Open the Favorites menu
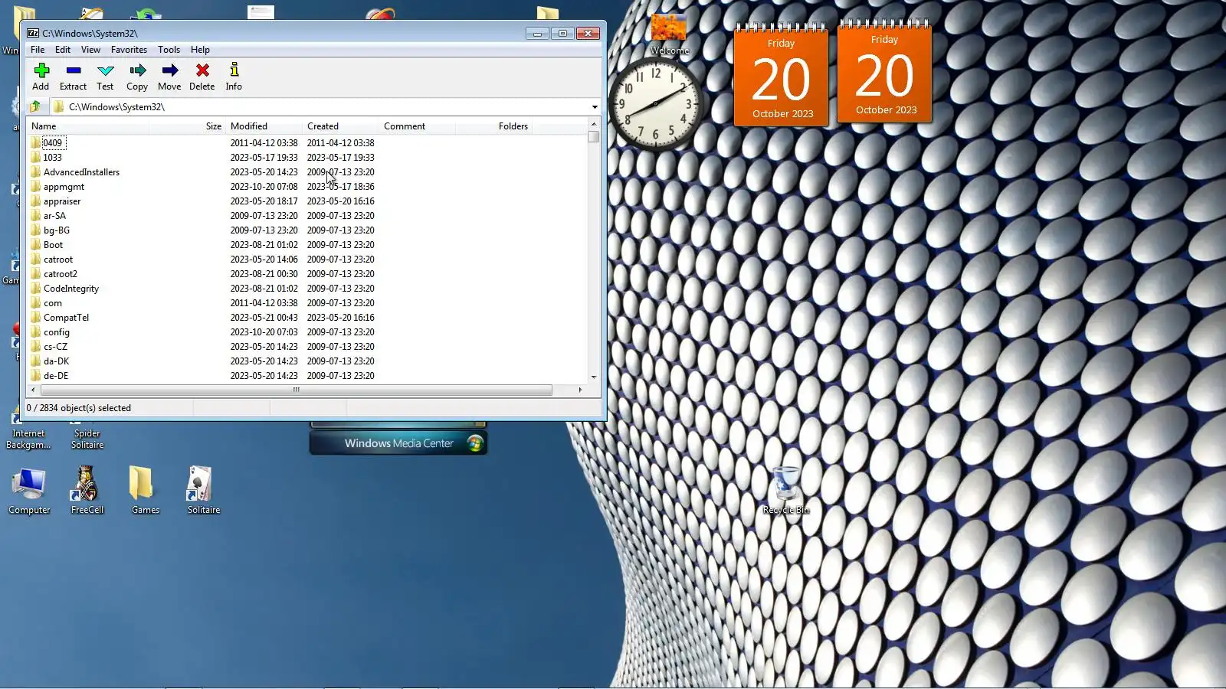The image size is (1226, 689). pyautogui.click(x=129, y=50)
